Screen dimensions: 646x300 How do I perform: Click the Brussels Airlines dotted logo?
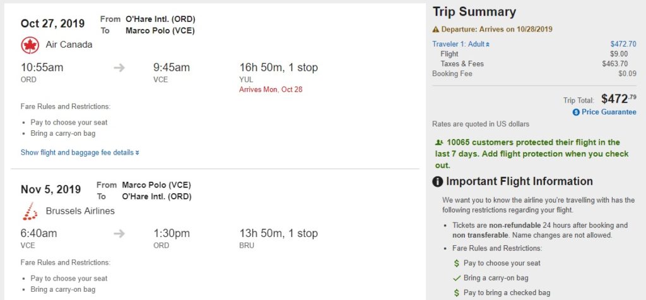pyautogui.click(x=30, y=211)
